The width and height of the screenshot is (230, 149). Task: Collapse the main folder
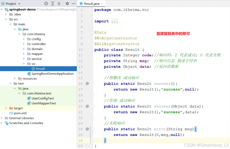click(x=10, y=24)
